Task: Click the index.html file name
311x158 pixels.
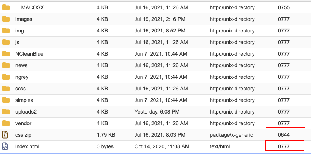Action: (x=27, y=146)
